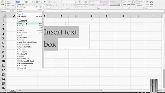Choose Algerian from the font list
Image resolution: width=165 pixels, height=93 pixels.
click(x=29, y=21)
